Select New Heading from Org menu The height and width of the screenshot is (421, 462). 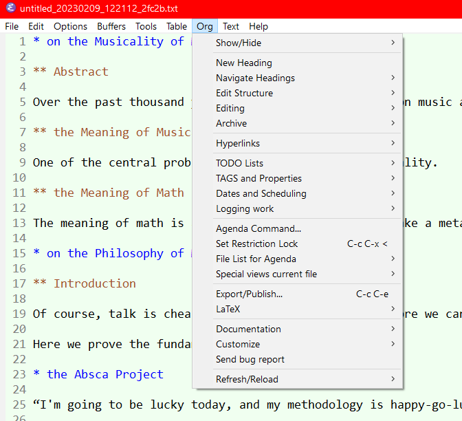pyautogui.click(x=244, y=63)
